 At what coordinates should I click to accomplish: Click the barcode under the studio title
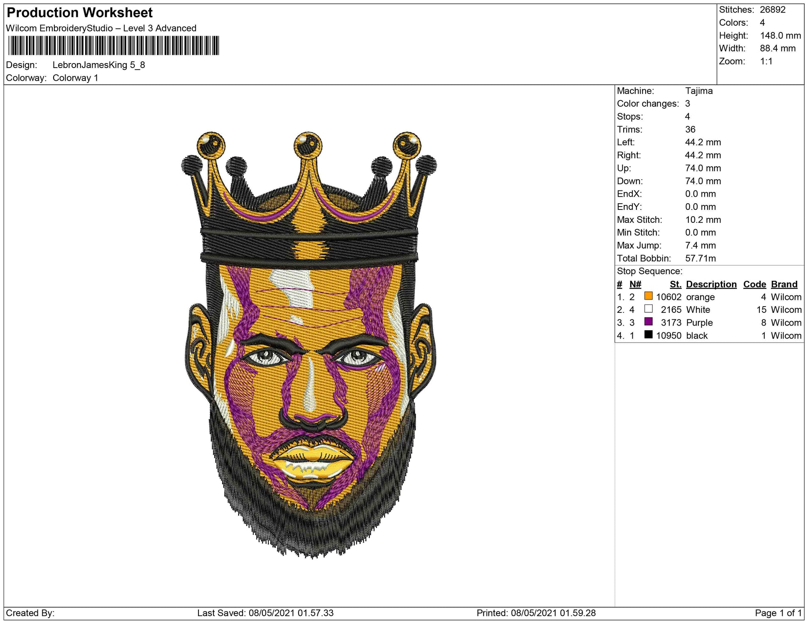point(113,46)
